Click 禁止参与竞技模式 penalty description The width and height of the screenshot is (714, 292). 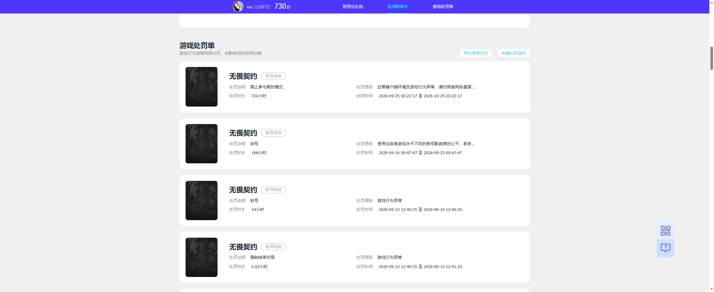click(266, 87)
